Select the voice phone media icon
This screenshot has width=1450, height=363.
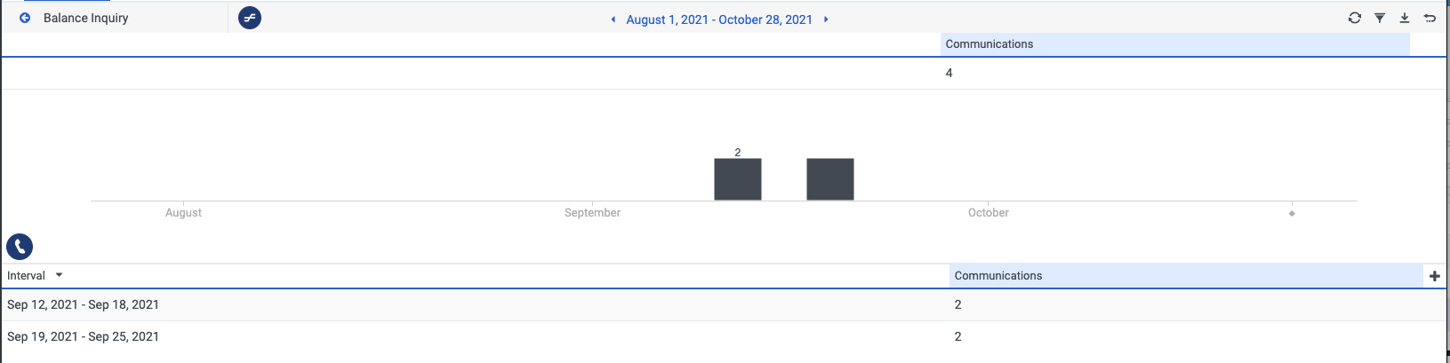tap(20, 247)
